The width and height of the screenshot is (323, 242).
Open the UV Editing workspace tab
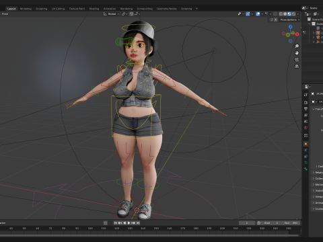58,9
